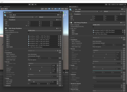
Task: Toggle make-child-of-GameObject checkbox in Hair_Back window
Action: (28, 32)
